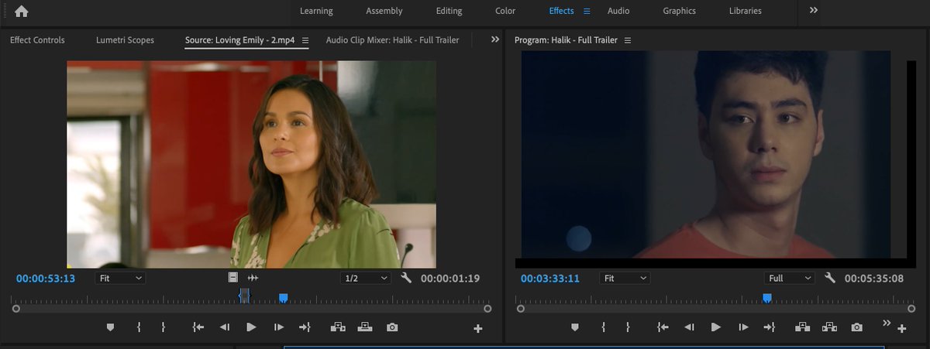Click the Program zoom scrollbar left handle
This screenshot has height=349, width=930.
[x=520, y=309]
